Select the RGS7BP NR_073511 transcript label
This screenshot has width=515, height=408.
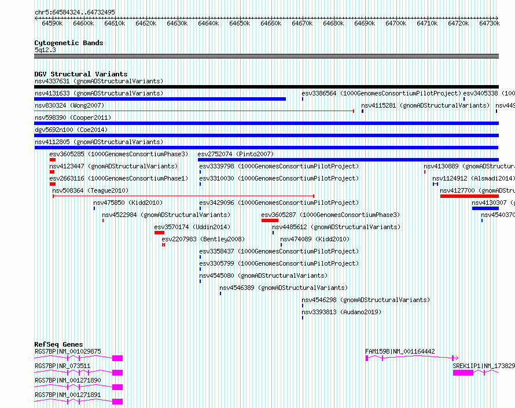pos(62,366)
